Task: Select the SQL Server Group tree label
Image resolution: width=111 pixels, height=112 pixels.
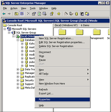Action: [x=26, y=33]
